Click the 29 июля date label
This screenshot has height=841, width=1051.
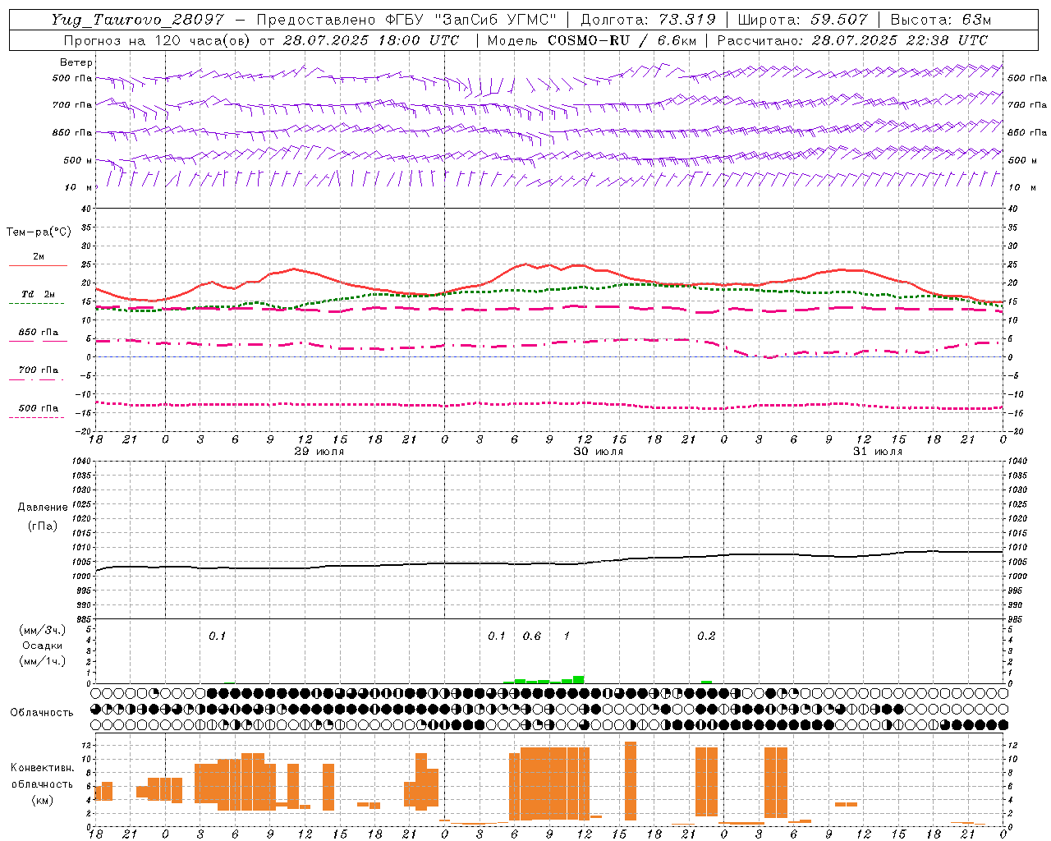click(319, 452)
